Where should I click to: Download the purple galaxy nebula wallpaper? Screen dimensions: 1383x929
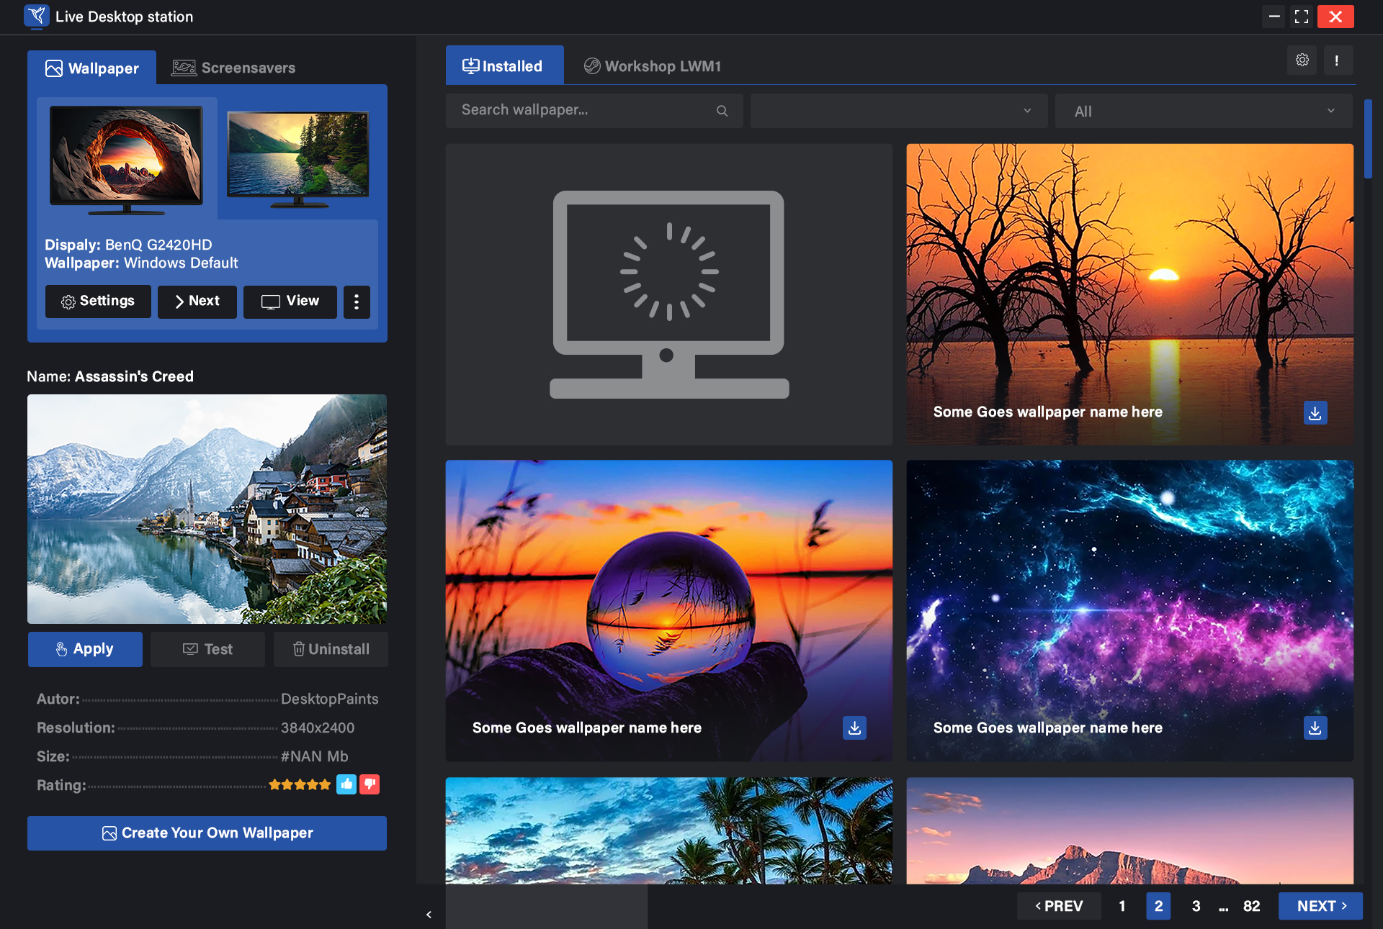tap(1315, 728)
